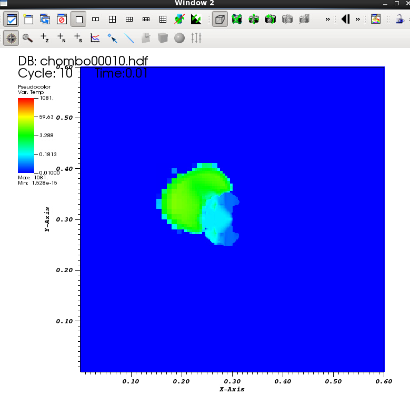The width and height of the screenshot is (410, 404).
Task: Select the Zoom magnifier tool
Action: 27,38
